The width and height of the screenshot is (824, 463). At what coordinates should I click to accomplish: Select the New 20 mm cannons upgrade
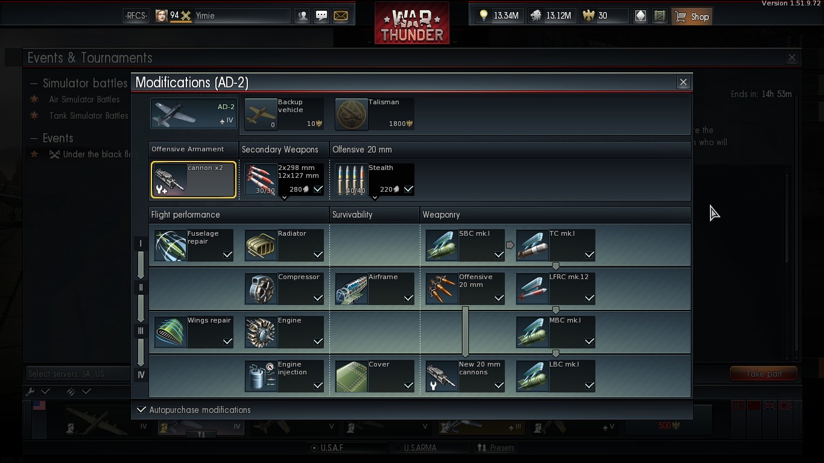coord(465,376)
